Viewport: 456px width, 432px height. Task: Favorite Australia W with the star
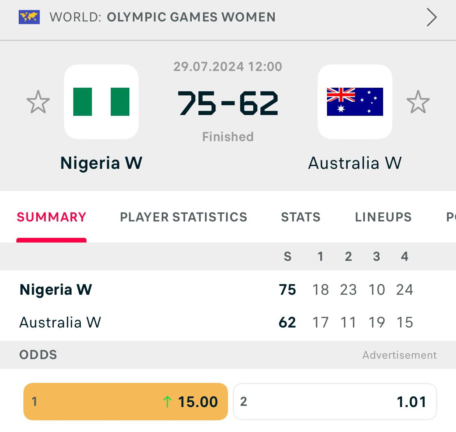418,102
